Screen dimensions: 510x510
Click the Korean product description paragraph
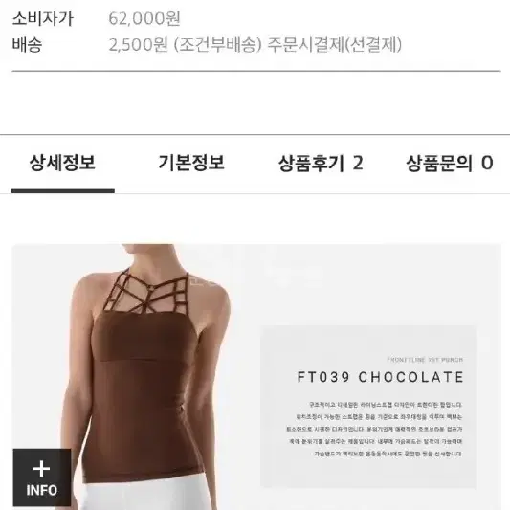374,429
